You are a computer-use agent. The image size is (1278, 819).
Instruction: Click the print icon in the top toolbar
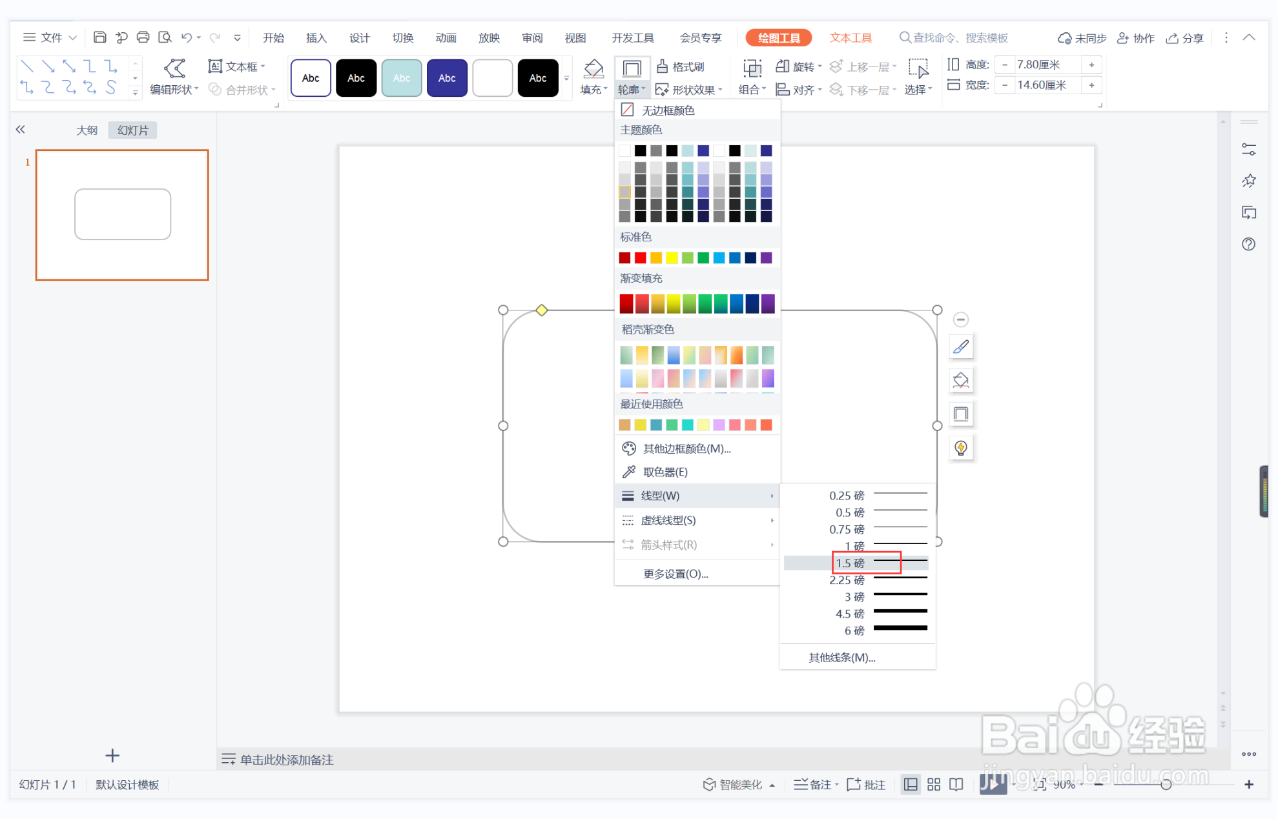[x=143, y=37]
